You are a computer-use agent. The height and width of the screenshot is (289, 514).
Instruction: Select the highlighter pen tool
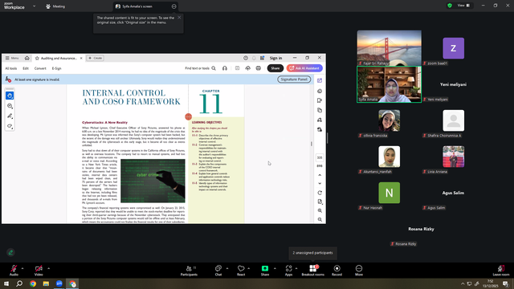(10, 116)
